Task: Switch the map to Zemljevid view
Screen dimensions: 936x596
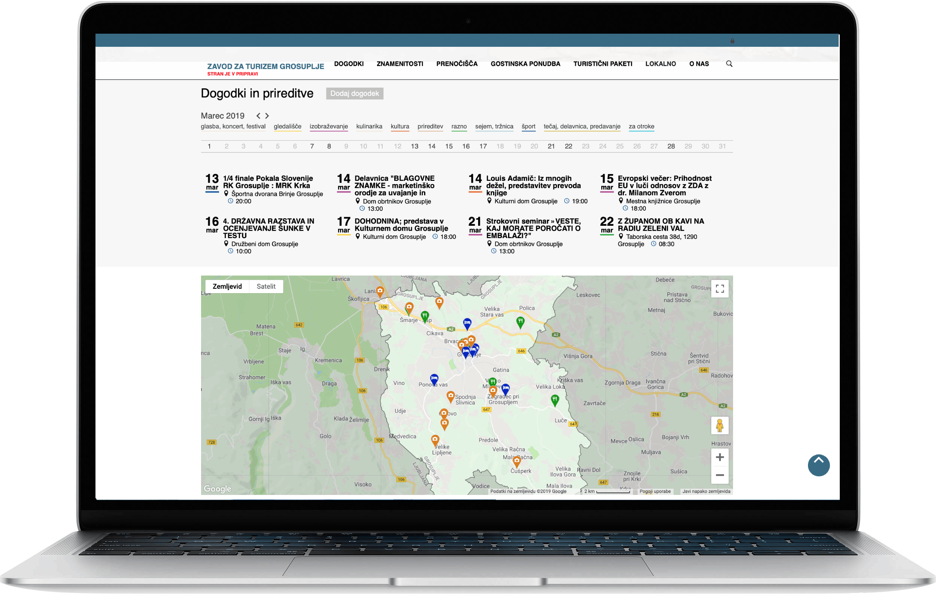Action: coord(227,286)
